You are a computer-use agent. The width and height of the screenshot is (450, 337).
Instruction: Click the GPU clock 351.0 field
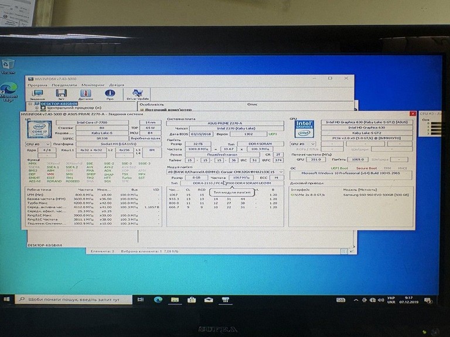click(316, 159)
